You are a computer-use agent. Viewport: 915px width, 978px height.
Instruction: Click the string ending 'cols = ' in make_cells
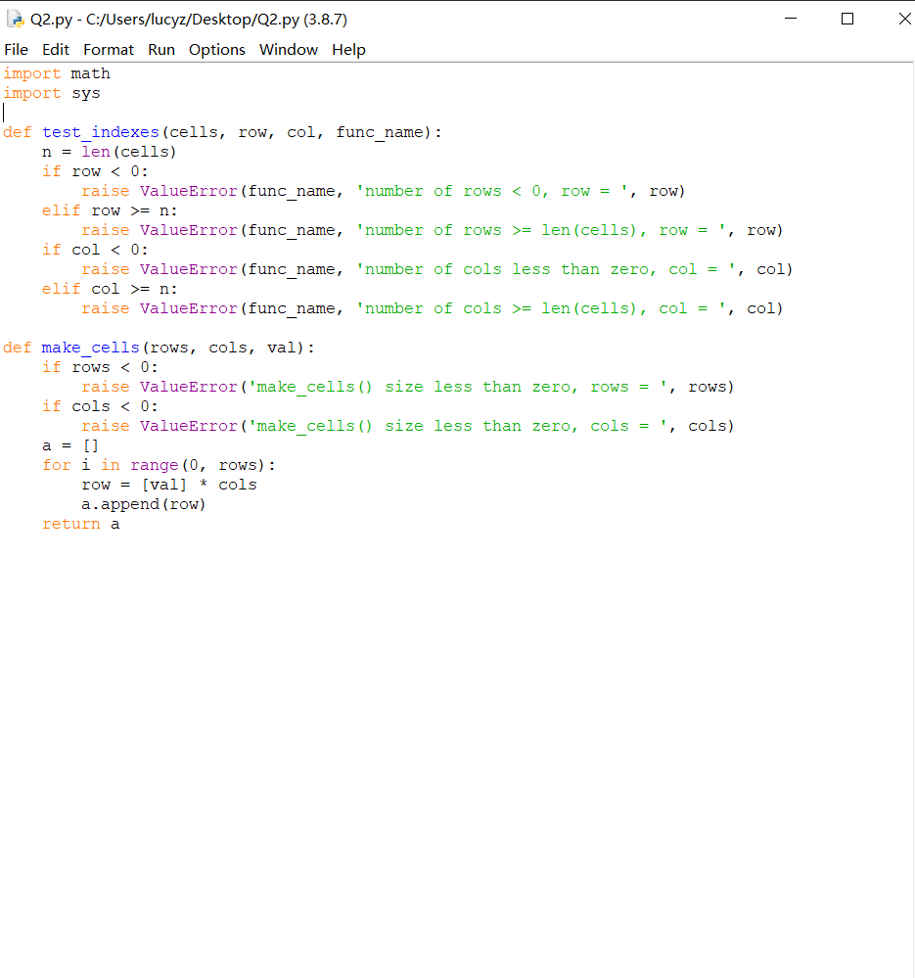(x=458, y=427)
